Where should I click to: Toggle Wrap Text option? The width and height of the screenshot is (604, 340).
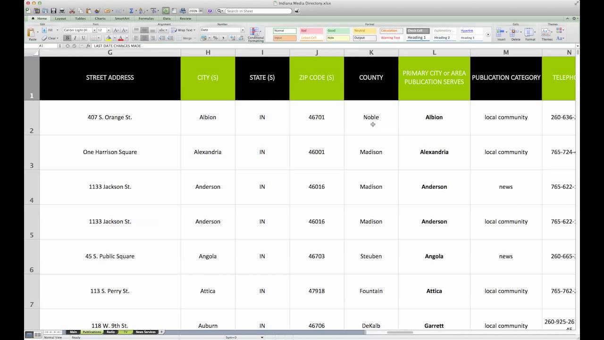[x=183, y=30]
